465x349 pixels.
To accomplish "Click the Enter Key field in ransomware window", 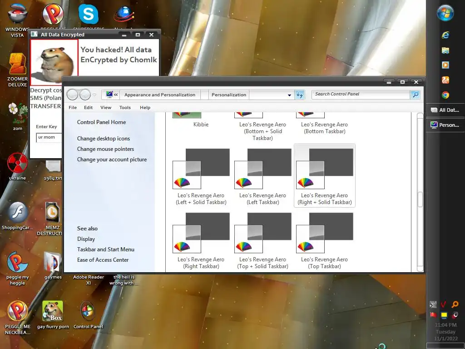I will coord(49,137).
